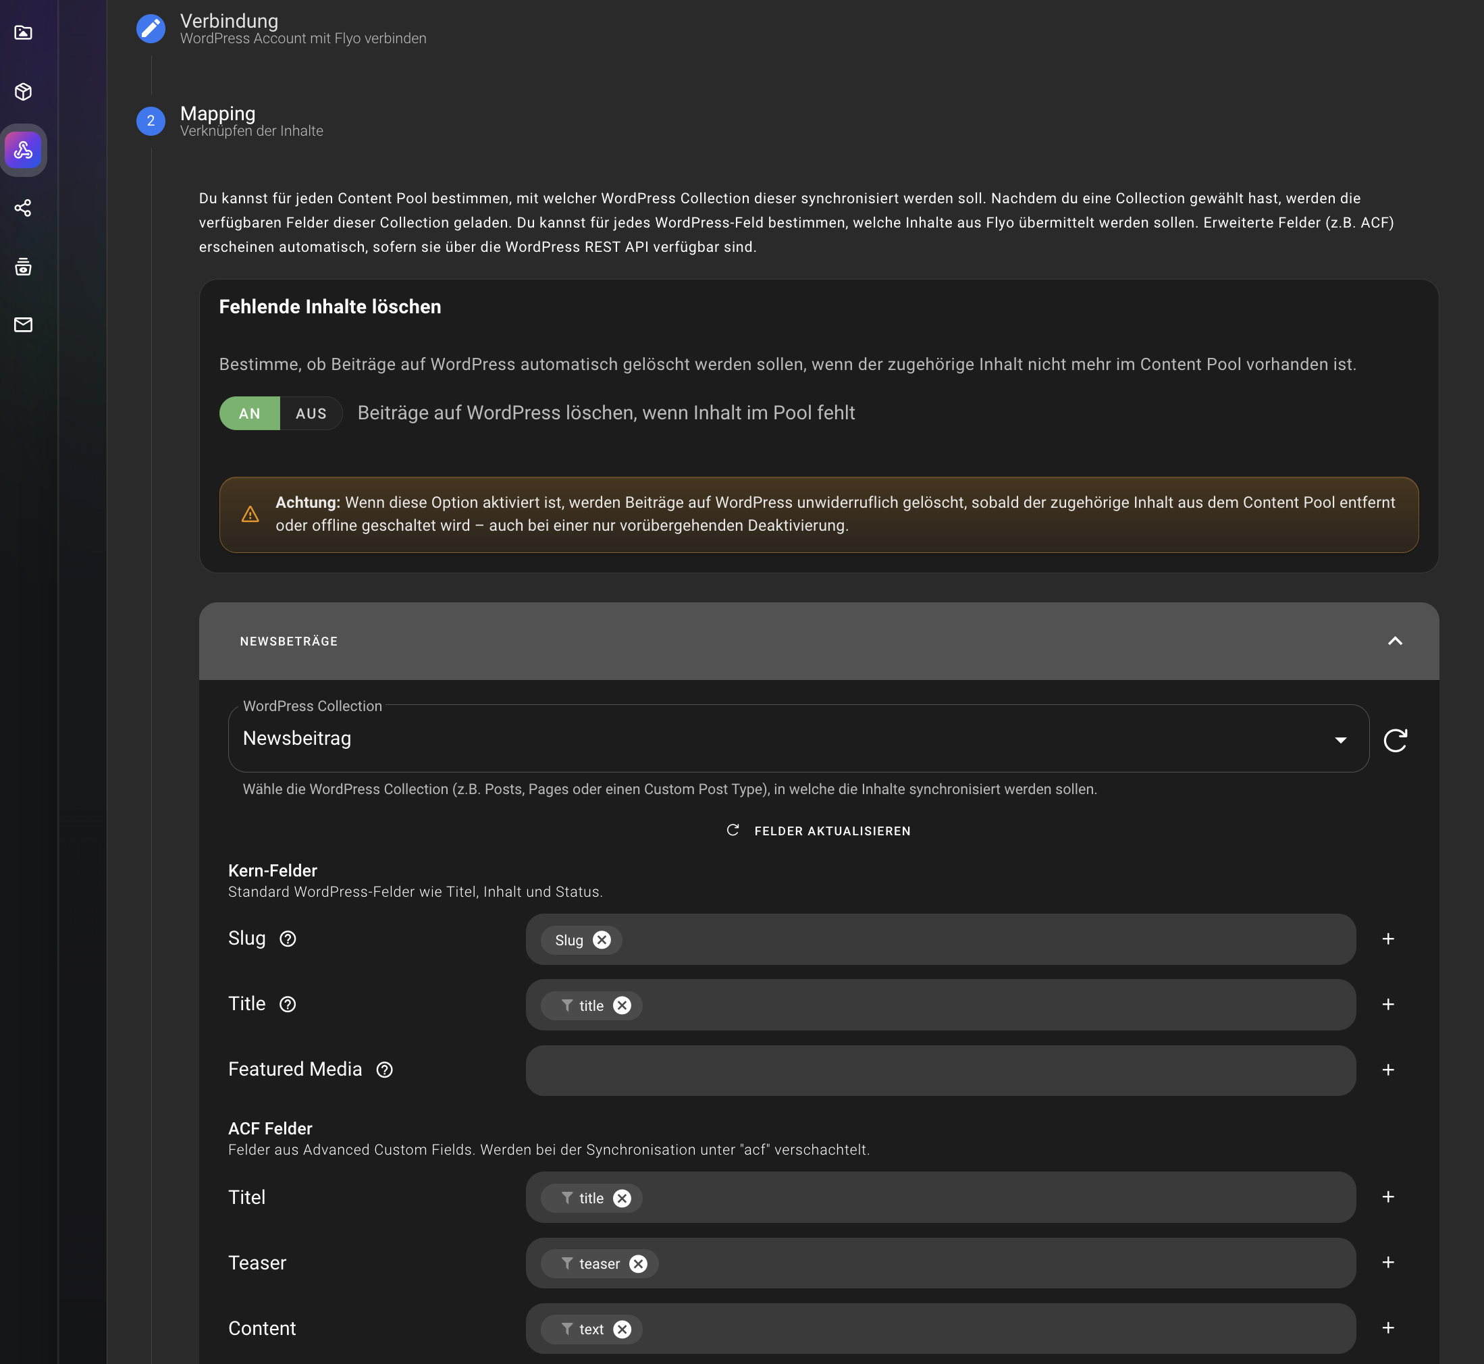The image size is (1484, 1364).
Task: Open the WordPress Collection dropdown arrow
Action: click(1341, 739)
